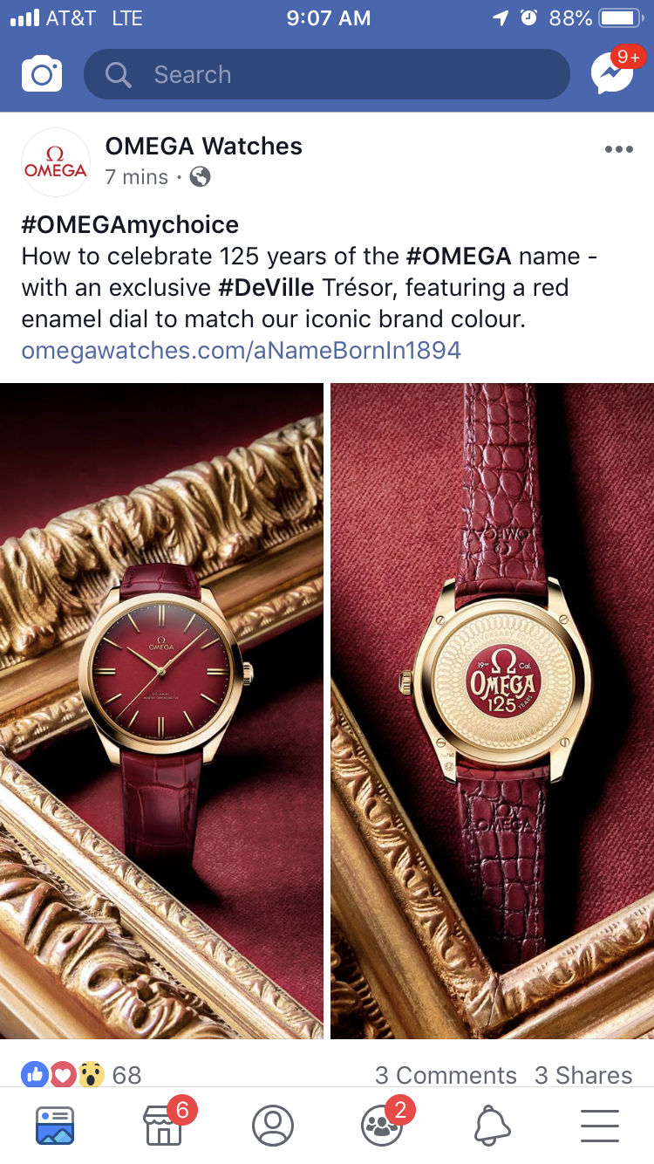The height and width of the screenshot is (1164, 654).
Task: Open #OMEGAmychoice hashtag
Action: coord(130,225)
